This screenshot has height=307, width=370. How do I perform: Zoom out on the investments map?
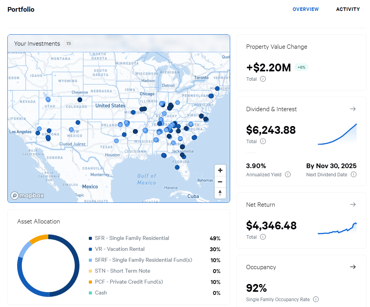click(220, 181)
